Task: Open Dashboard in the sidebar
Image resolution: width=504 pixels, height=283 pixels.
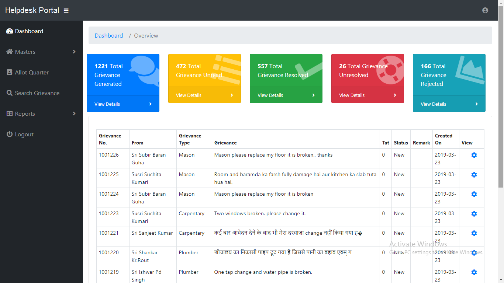Action: pyautogui.click(x=41, y=31)
